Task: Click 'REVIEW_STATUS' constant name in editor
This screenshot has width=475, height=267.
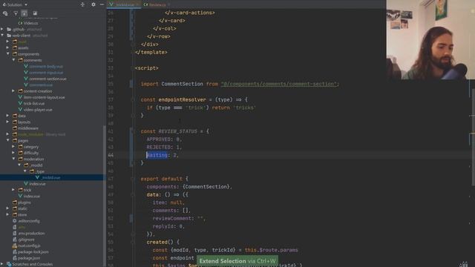Action: tap(178, 131)
